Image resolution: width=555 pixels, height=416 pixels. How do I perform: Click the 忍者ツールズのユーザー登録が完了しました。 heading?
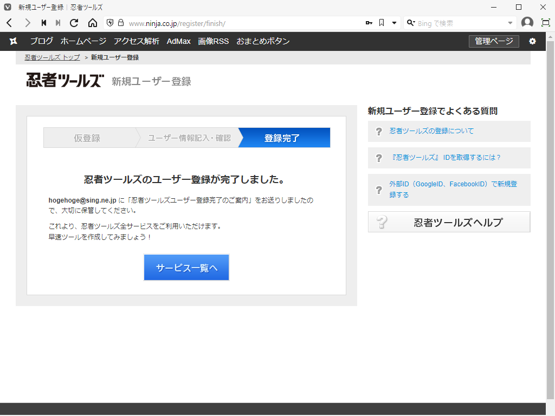tap(185, 179)
